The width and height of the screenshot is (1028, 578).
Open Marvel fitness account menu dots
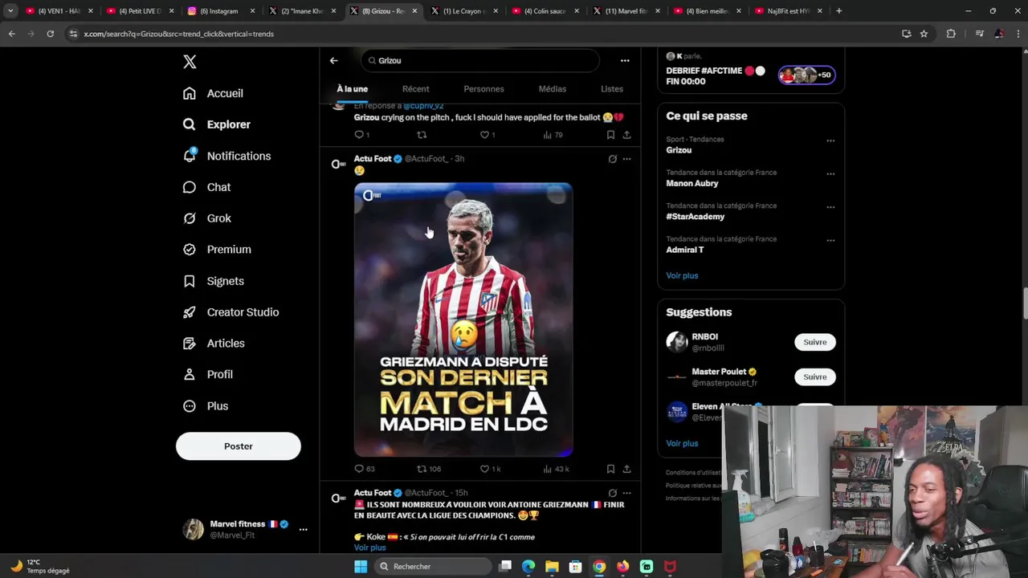click(x=303, y=530)
